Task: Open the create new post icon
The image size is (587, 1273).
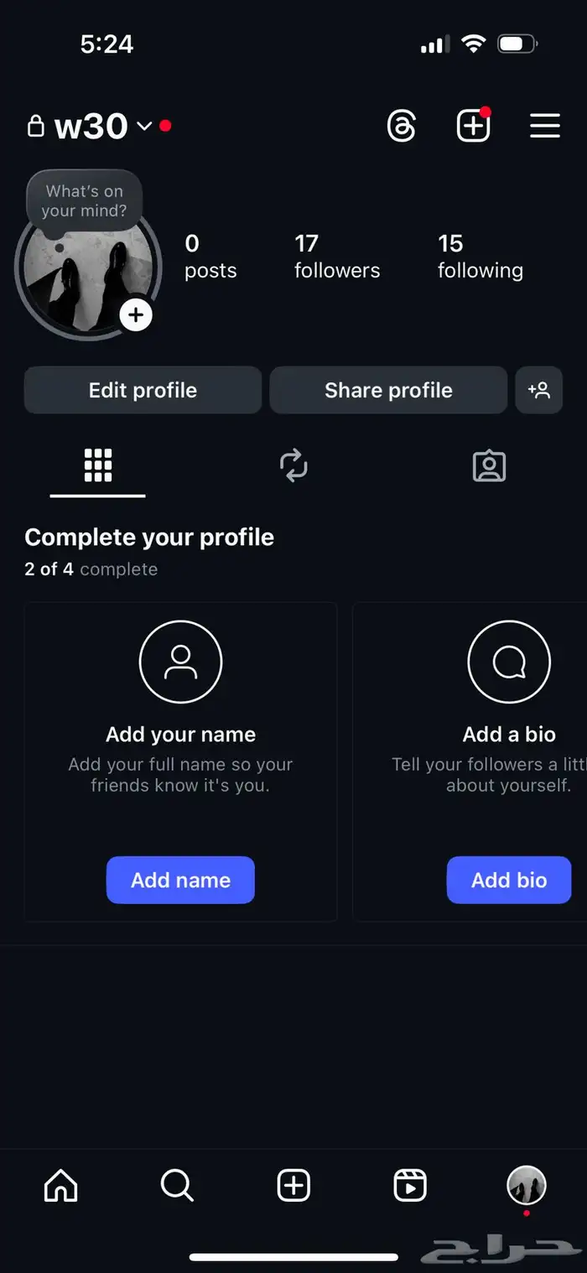Action: click(x=473, y=126)
